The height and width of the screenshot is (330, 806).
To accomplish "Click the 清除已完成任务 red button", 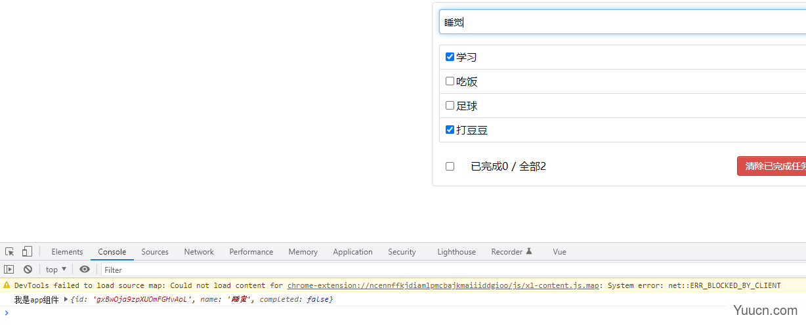I will [771, 166].
